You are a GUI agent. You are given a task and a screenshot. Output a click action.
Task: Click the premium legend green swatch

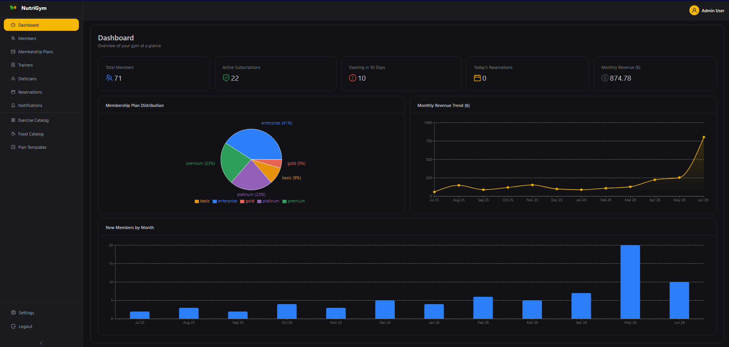click(x=284, y=201)
